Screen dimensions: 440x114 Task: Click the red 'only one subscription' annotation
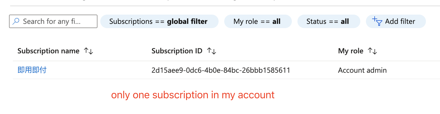pyautogui.click(x=193, y=95)
